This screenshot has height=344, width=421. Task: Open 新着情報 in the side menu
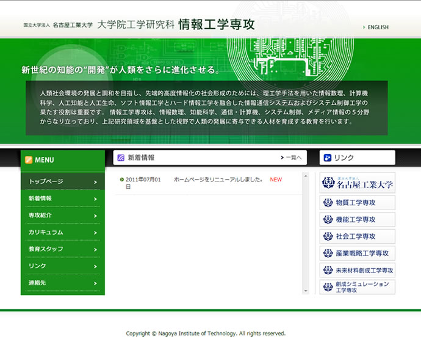point(63,199)
